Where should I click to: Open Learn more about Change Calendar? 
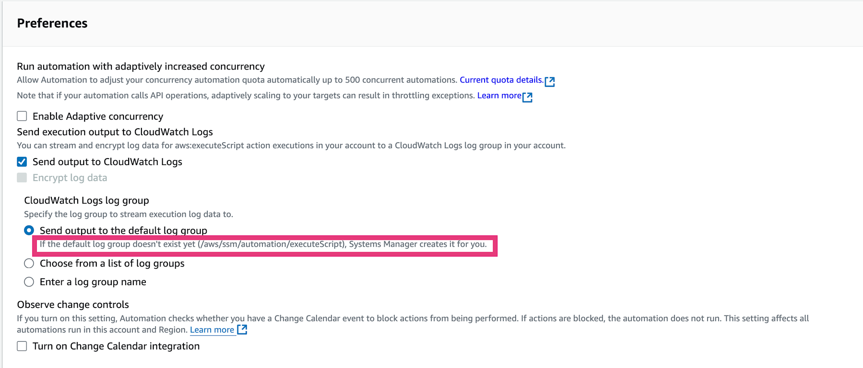(x=212, y=330)
